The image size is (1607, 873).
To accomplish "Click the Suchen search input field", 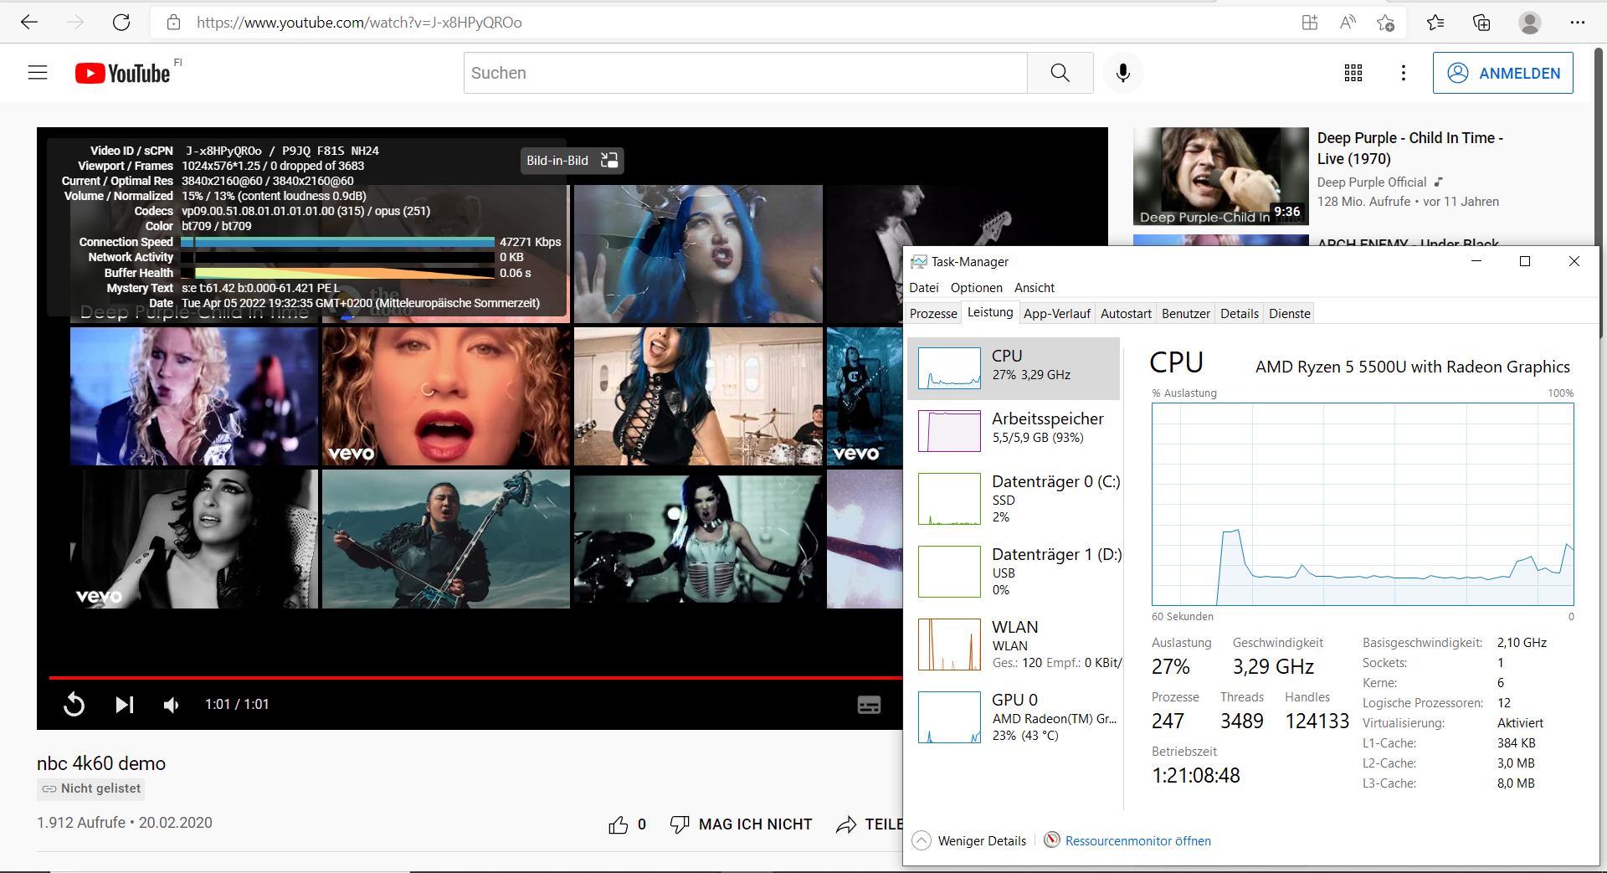I will click(745, 73).
